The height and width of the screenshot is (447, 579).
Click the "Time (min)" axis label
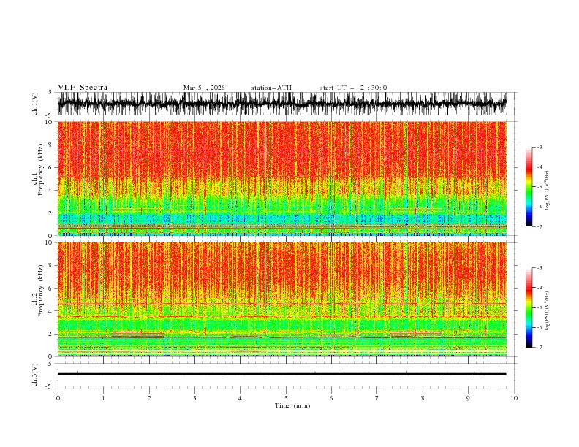tap(292, 405)
